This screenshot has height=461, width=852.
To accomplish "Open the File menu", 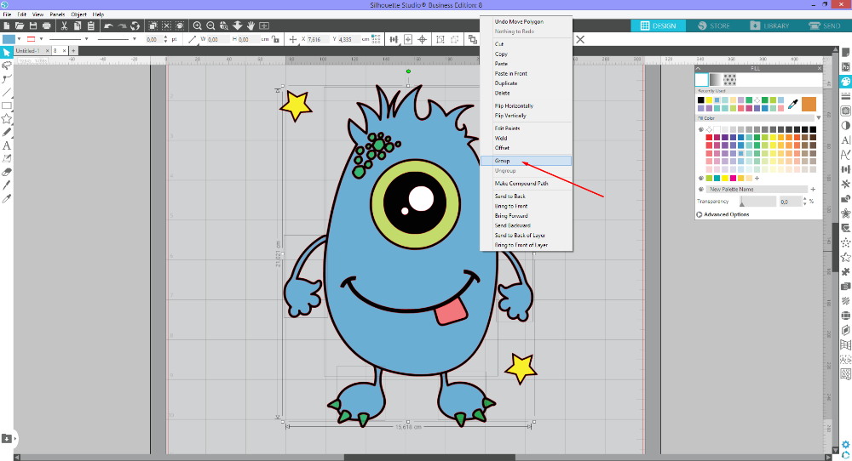I will click(7, 14).
